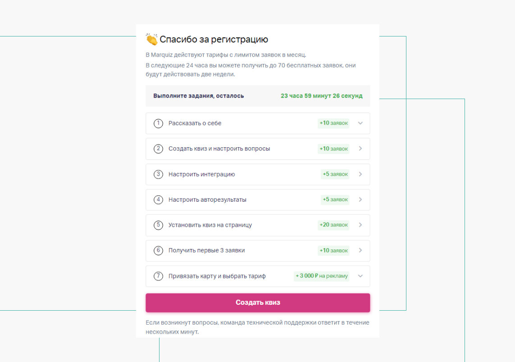Click step number 3 circle icon
Image resolution: width=515 pixels, height=362 pixels.
click(158, 174)
